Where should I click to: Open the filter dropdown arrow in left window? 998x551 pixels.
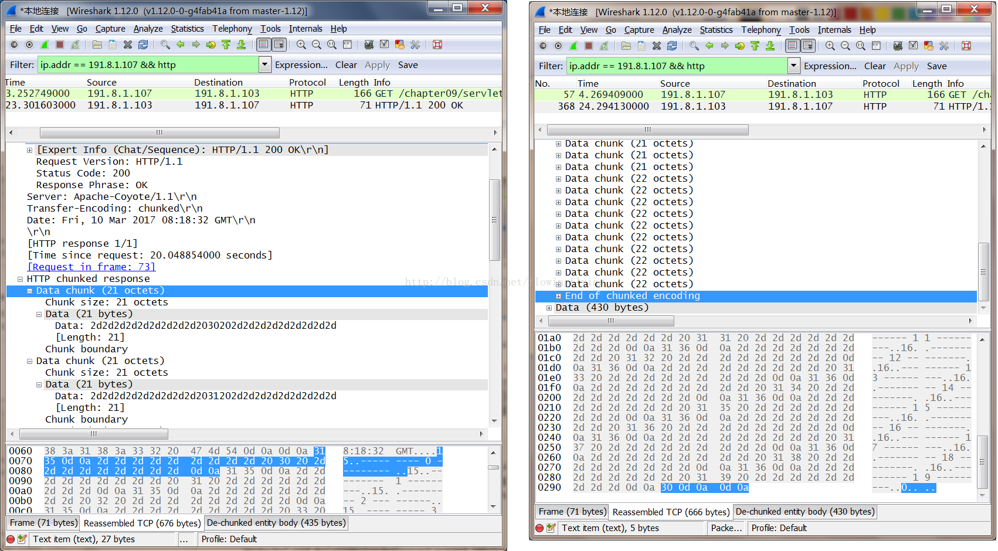(264, 65)
